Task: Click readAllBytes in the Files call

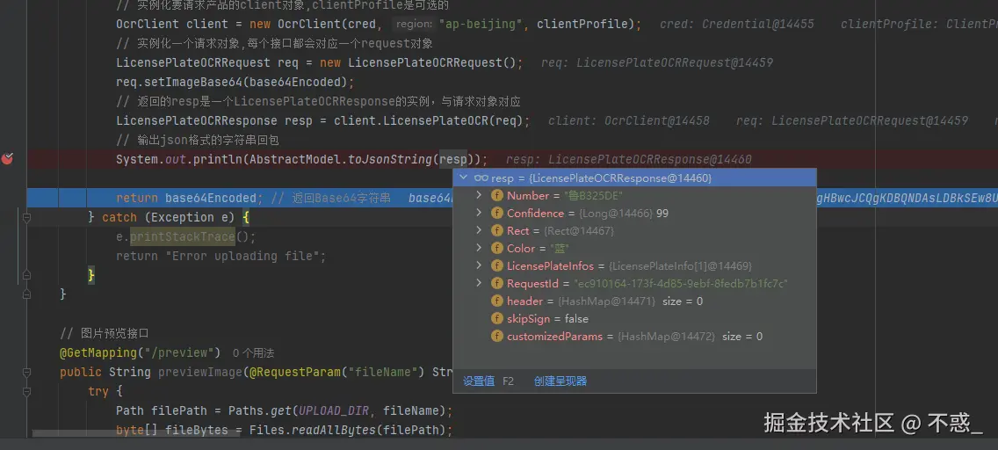Action: coord(334,430)
